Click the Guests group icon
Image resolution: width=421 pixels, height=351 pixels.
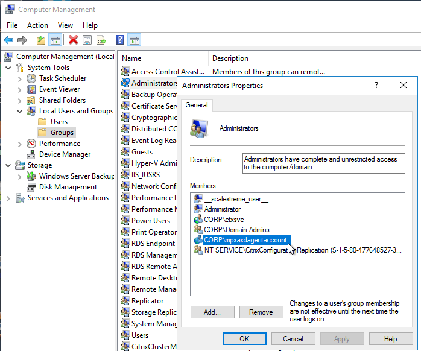[125, 152]
